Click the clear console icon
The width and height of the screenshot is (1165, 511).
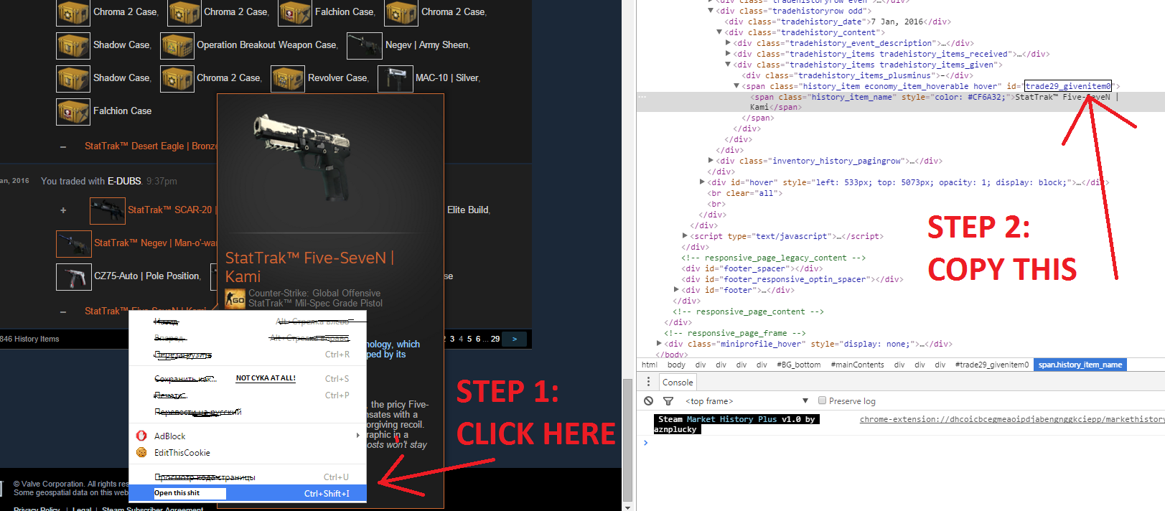(x=649, y=401)
